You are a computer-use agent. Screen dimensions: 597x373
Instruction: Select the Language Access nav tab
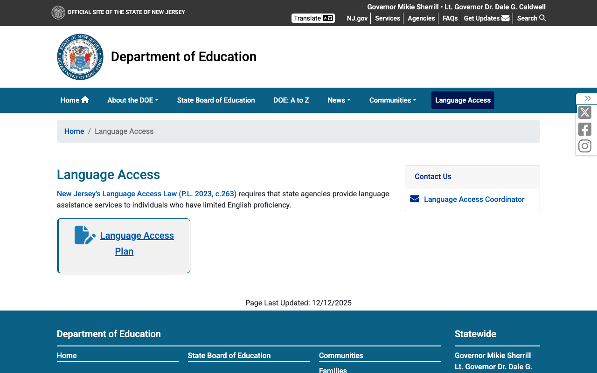click(463, 100)
